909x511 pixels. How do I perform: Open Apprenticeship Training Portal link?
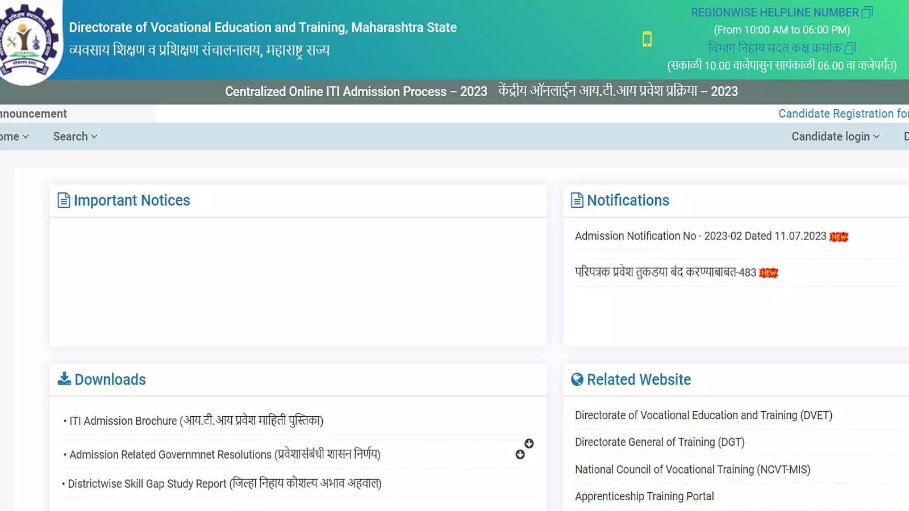644,496
